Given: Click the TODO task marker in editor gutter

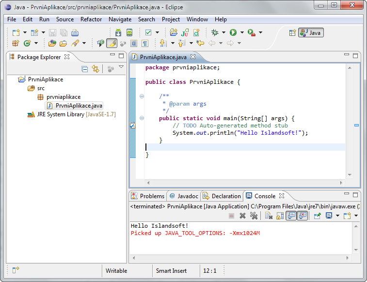Looking at the screenshot, I should tap(132, 126).
